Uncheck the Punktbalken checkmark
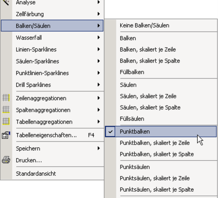The height and width of the screenshot is (198, 218). pyautogui.click(x=110, y=131)
